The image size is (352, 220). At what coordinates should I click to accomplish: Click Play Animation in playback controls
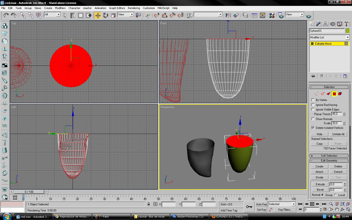[x=312, y=204]
